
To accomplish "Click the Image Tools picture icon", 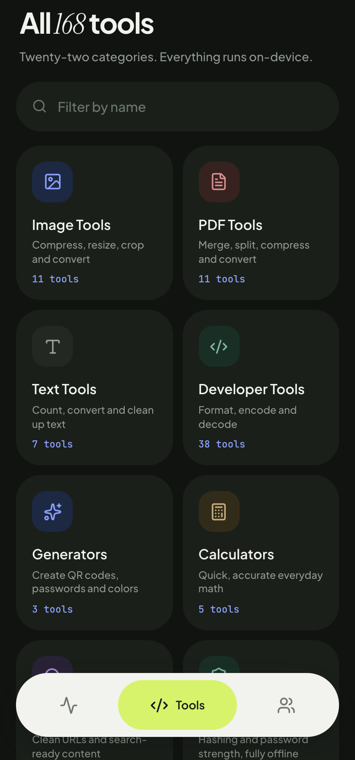I will coord(52,182).
